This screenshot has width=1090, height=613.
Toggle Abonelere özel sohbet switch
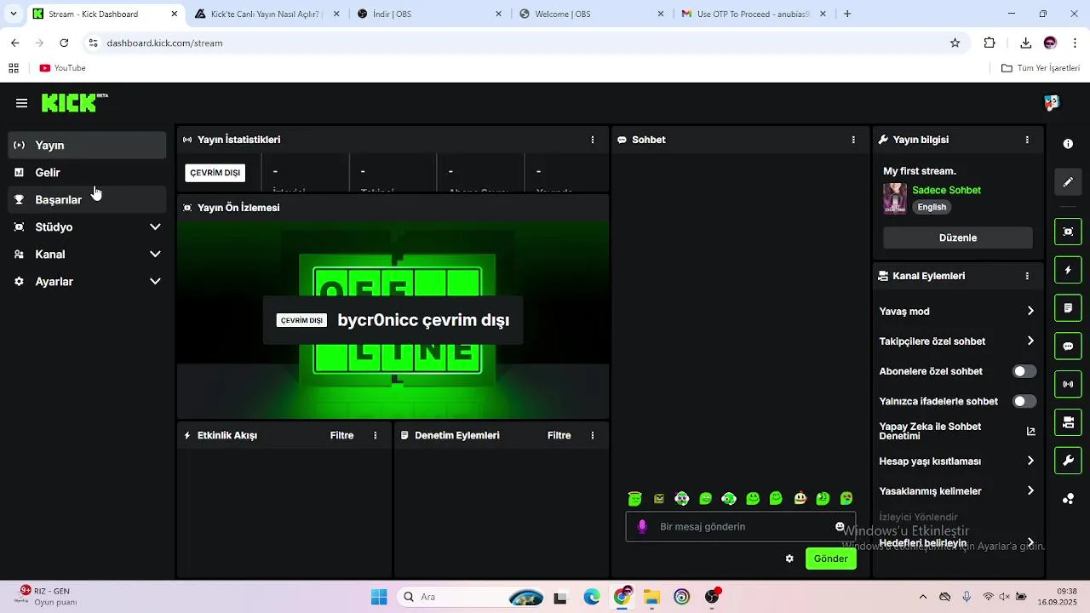[1024, 371]
